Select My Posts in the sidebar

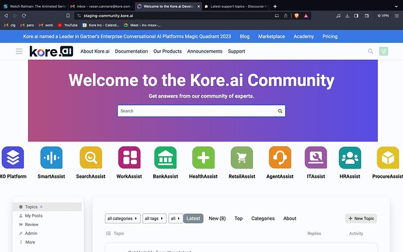click(x=34, y=216)
